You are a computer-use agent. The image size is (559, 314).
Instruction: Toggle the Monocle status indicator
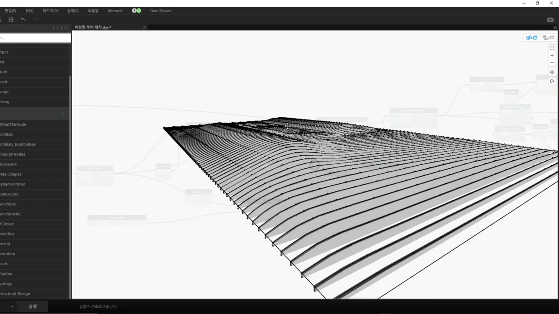(x=137, y=11)
